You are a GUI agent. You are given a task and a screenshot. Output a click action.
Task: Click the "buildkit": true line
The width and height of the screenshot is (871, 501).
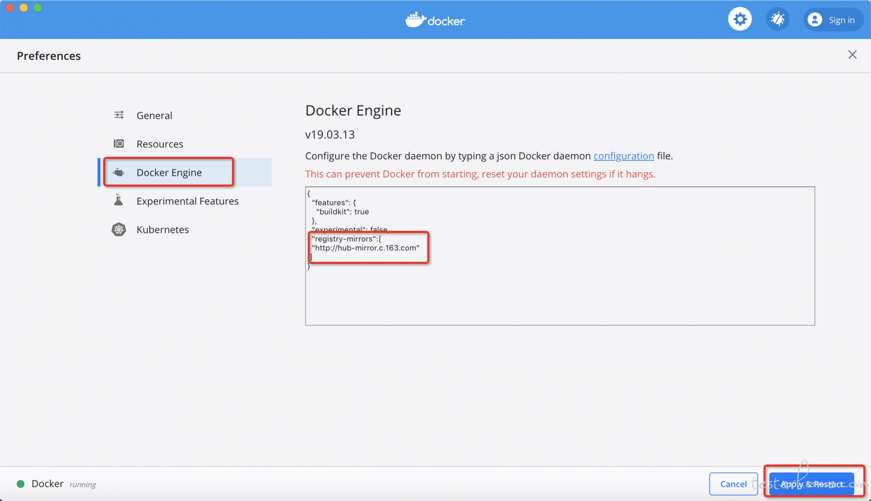pos(343,212)
